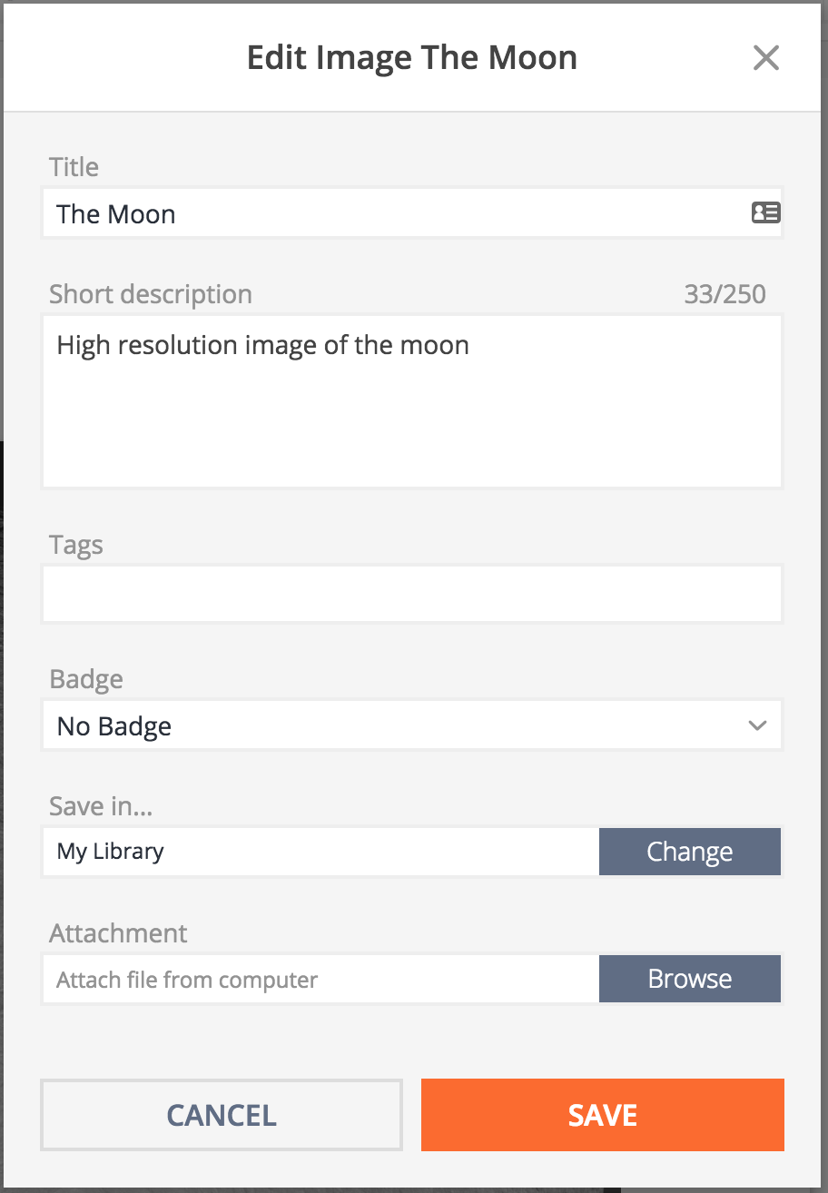Click into the empty Tags input

coord(411,595)
